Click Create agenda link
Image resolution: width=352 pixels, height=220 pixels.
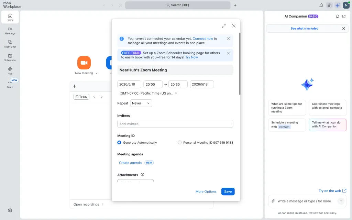[130, 163]
